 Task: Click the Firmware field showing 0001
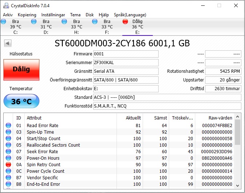pos(126,54)
